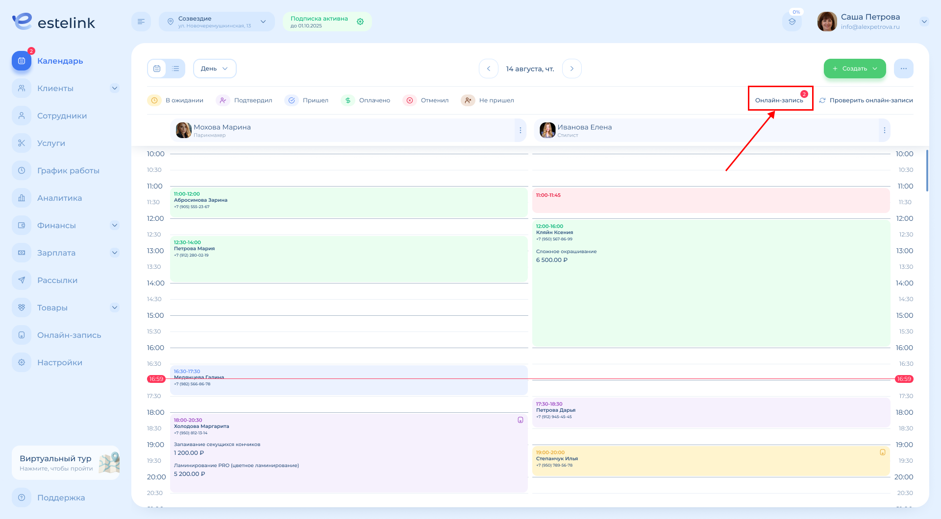Click the more options ellipsis button
This screenshot has width=941, height=519.
click(x=903, y=69)
